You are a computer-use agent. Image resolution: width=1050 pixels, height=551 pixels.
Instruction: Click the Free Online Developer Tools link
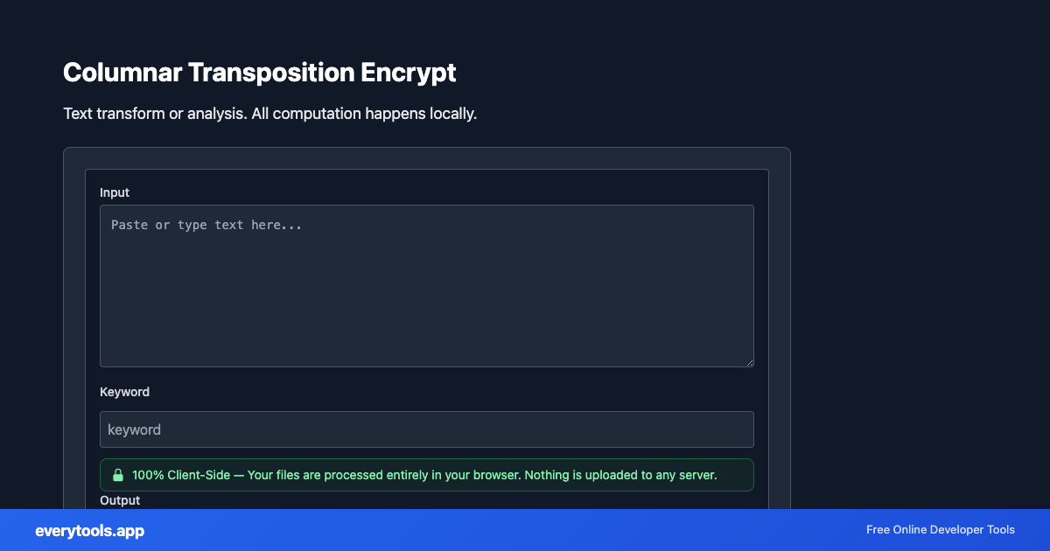941,530
